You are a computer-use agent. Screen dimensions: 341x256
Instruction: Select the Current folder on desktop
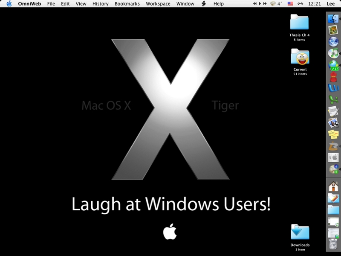300,57
